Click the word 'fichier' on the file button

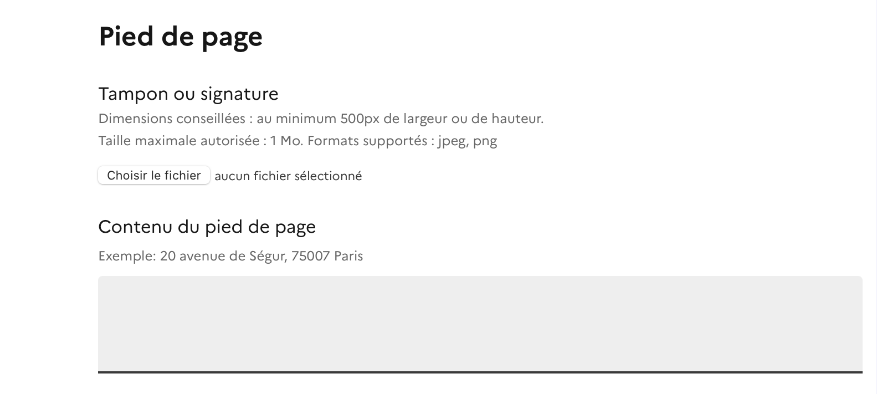coord(183,175)
